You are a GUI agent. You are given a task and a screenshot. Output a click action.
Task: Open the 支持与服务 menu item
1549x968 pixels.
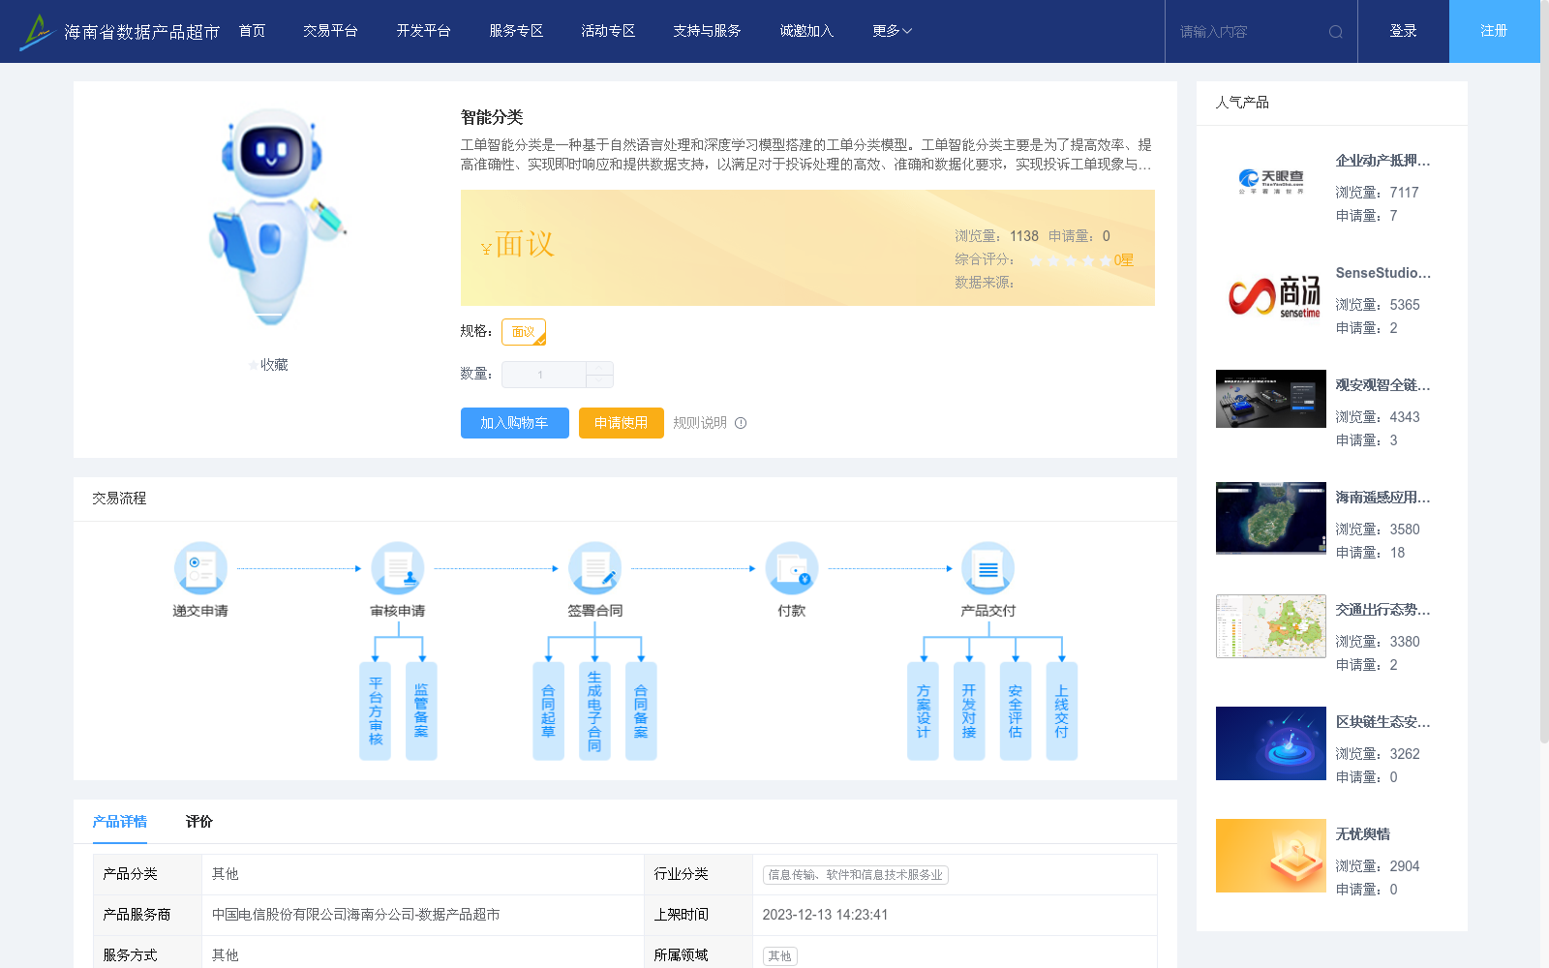[707, 31]
